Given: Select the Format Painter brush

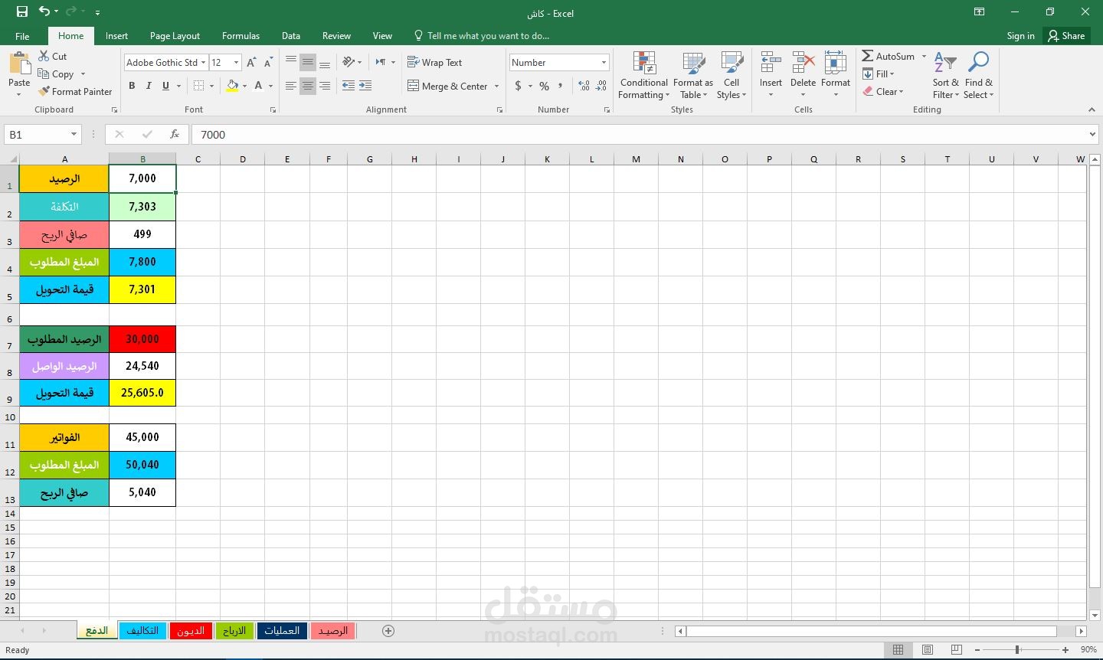Looking at the screenshot, I should click(75, 92).
